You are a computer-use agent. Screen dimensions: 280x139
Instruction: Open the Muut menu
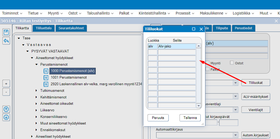click(x=266, y=13)
